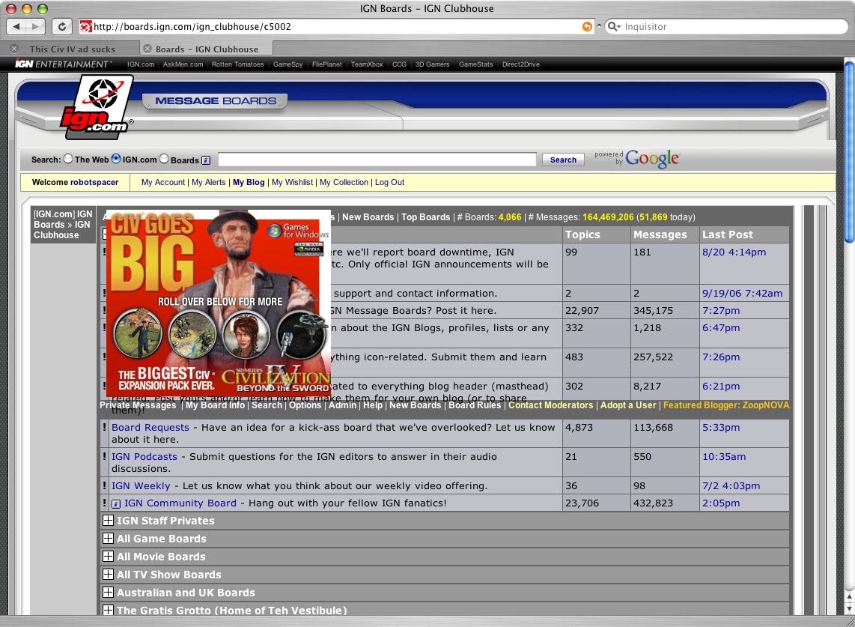Select 'The Web' search radio button
Screen dimensions: 855x627
pyautogui.click(x=68, y=159)
